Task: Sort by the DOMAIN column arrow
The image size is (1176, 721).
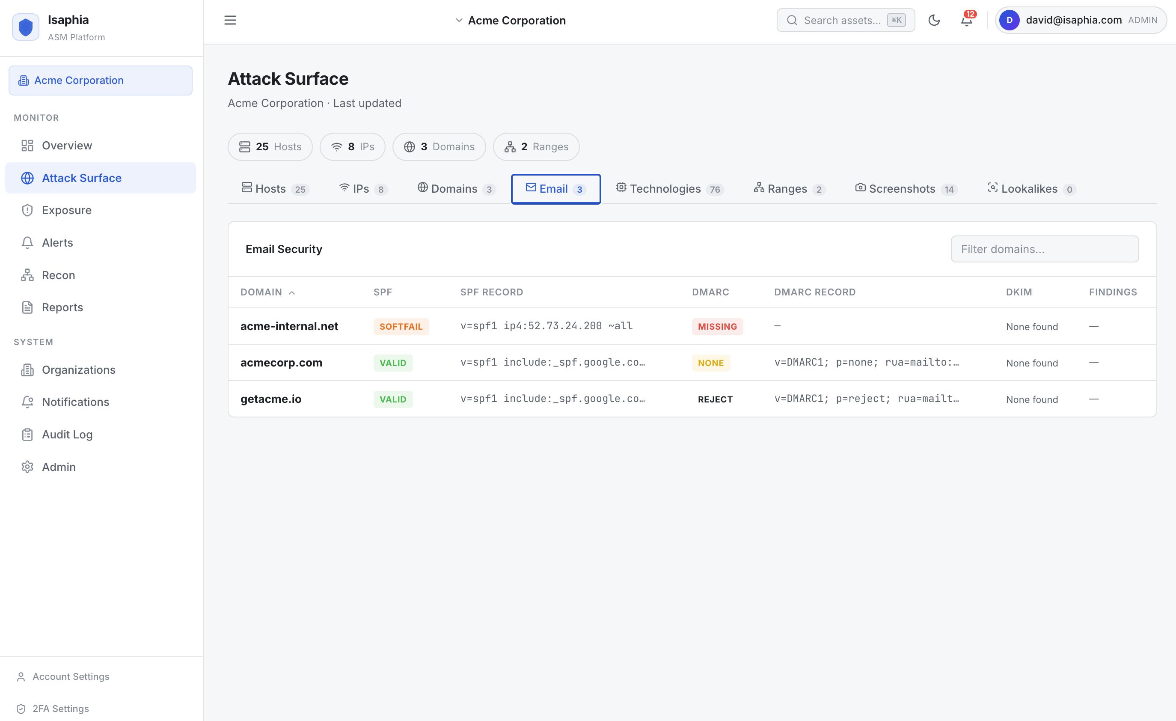Action: pos(292,292)
